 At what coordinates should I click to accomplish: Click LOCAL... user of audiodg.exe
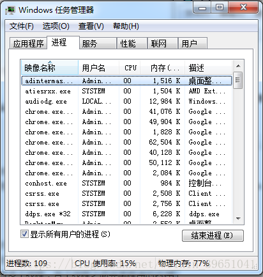tap(96, 101)
